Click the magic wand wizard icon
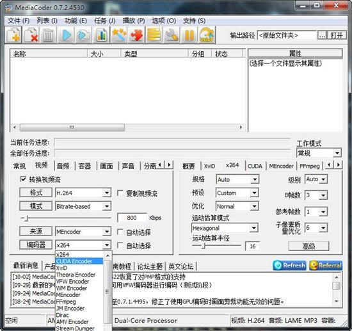The height and width of the screenshot is (331, 352). click(119, 35)
